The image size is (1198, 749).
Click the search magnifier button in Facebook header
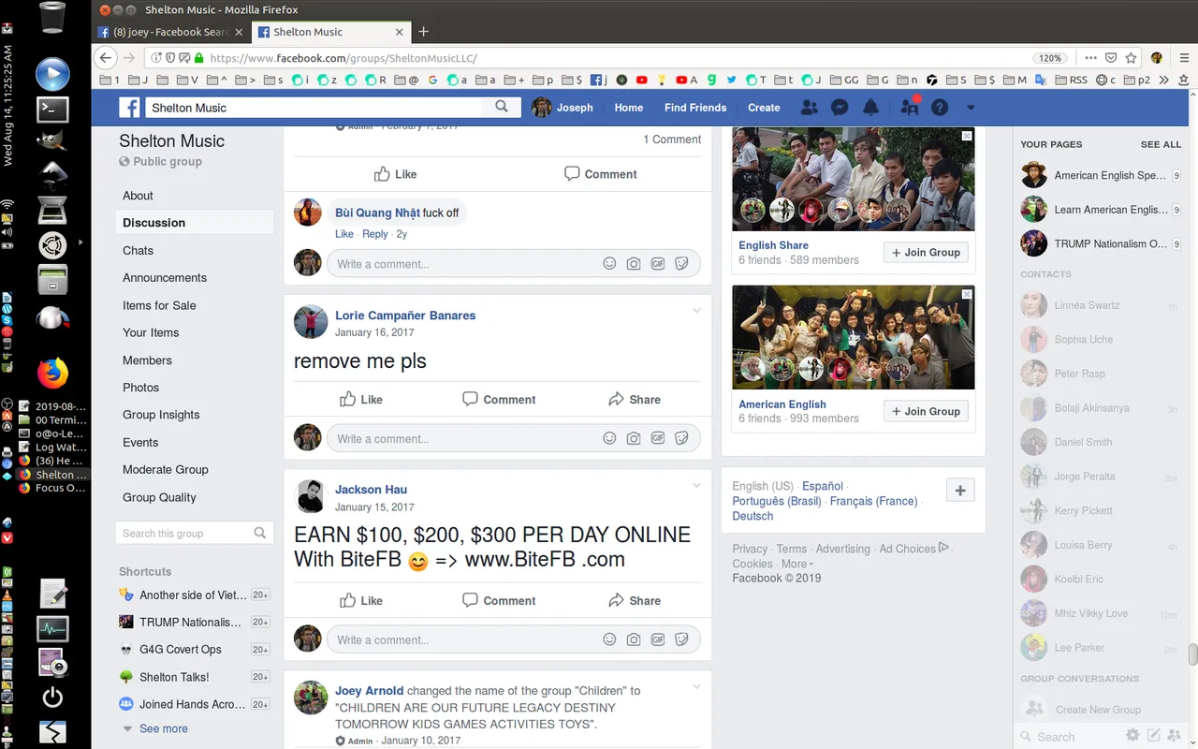pos(502,107)
